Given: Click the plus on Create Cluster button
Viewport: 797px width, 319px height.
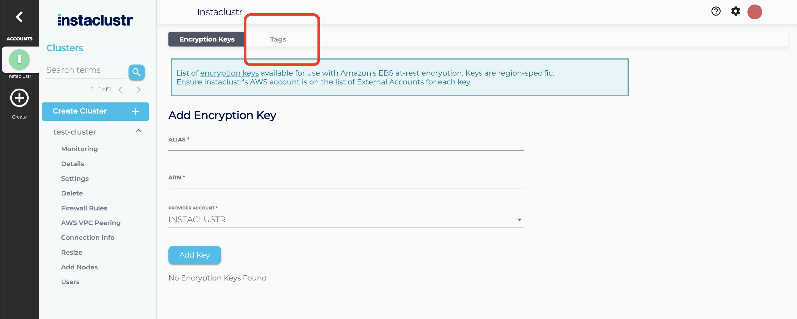Looking at the screenshot, I should 135,112.
